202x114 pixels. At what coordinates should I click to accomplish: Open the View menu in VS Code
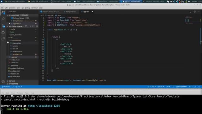tap(19, 8)
